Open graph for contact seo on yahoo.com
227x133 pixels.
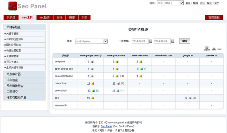coord(118,83)
